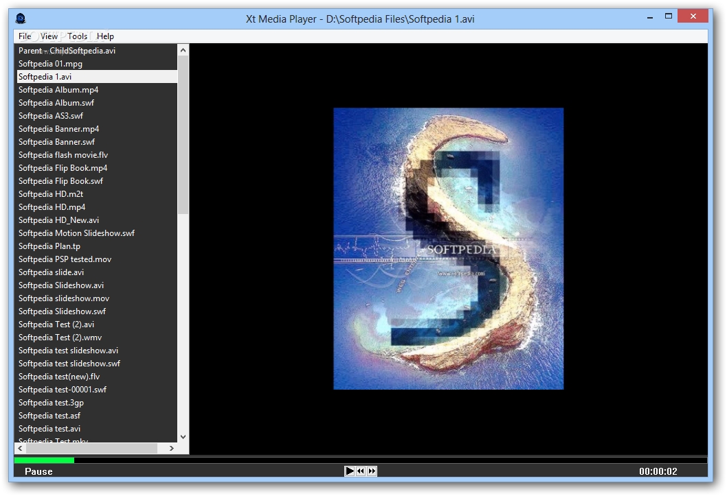Select Softpedia Banner.swf file
The width and height of the screenshot is (727, 496).
point(97,141)
